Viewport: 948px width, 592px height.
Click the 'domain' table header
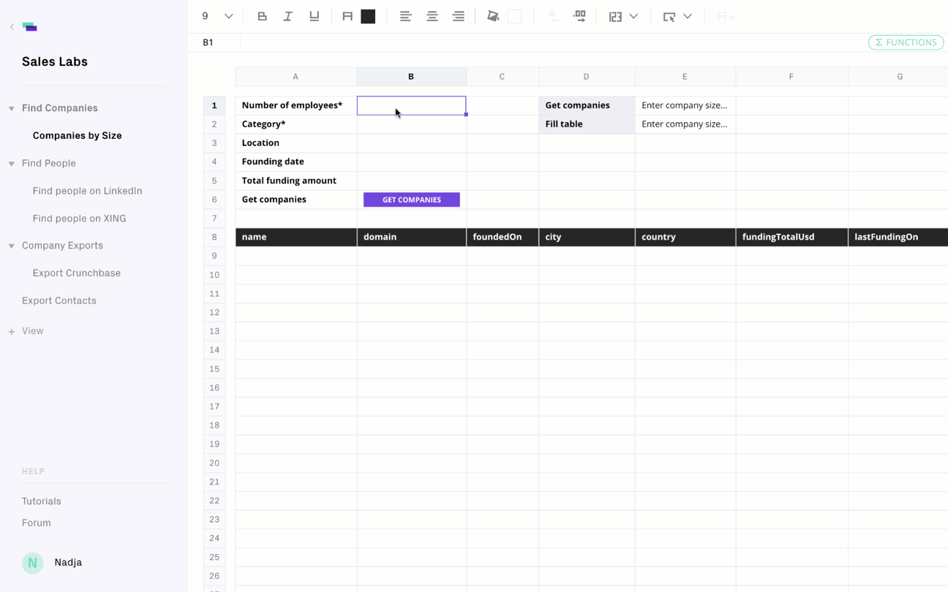pyautogui.click(x=411, y=237)
